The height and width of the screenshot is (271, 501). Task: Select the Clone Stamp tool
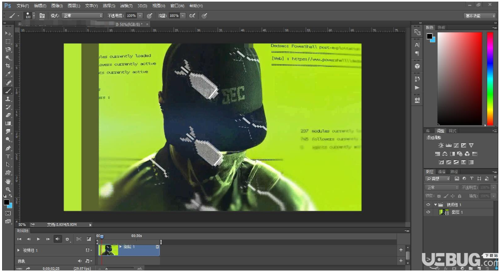(8, 99)
